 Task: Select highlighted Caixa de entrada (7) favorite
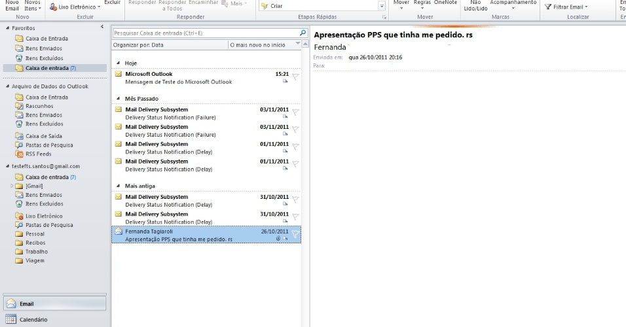coord(55,68)
